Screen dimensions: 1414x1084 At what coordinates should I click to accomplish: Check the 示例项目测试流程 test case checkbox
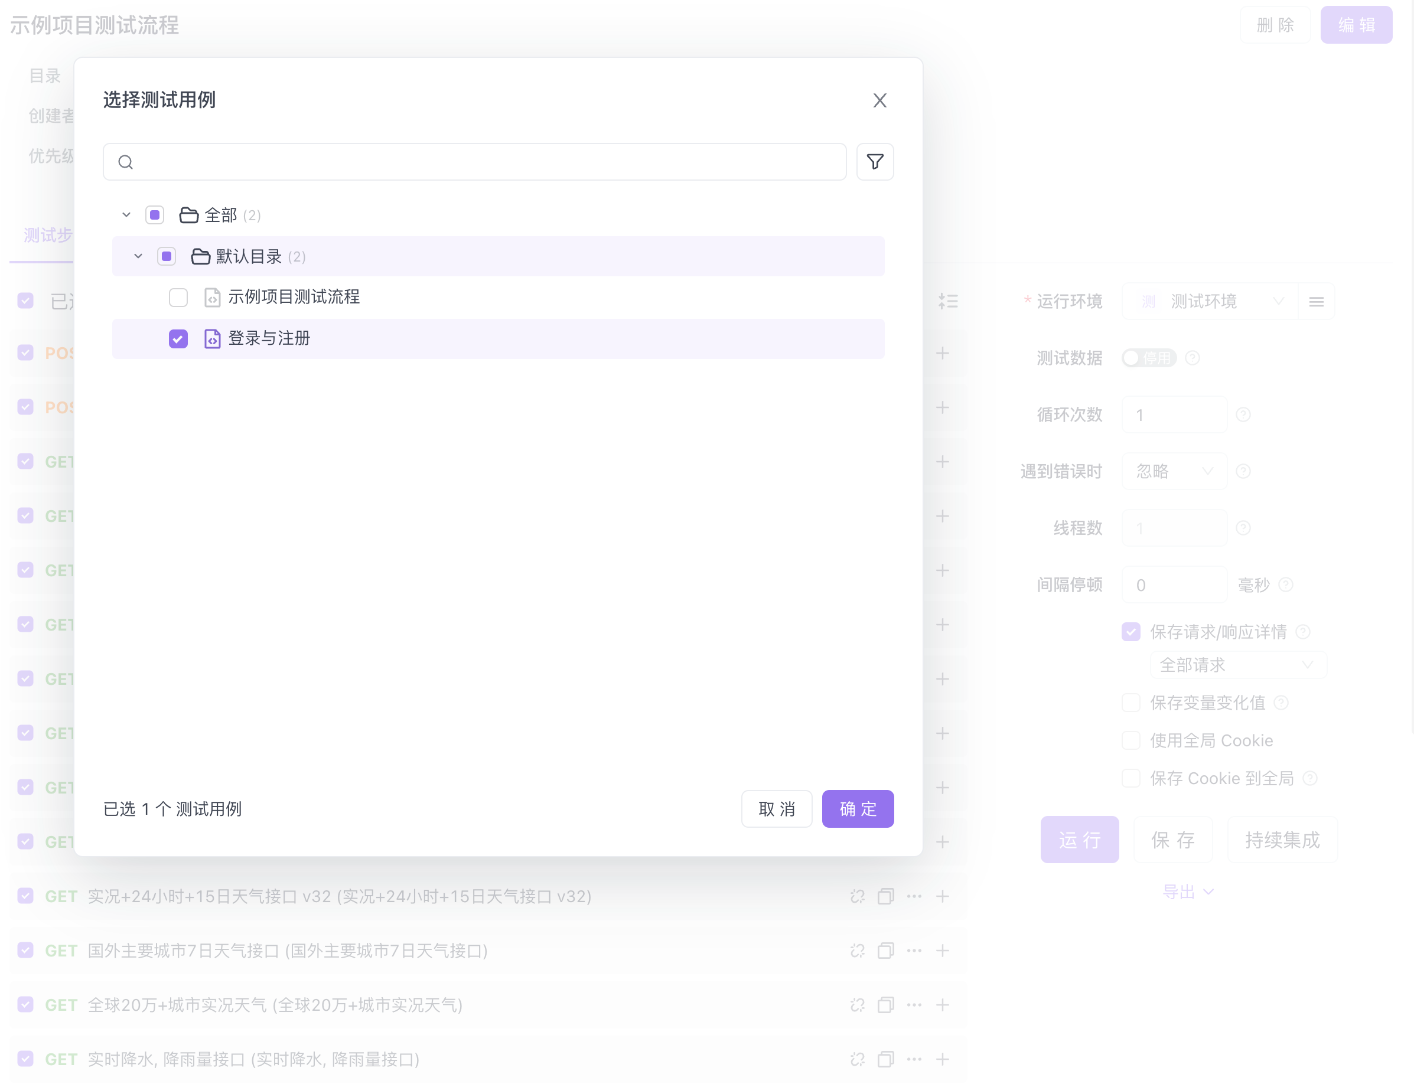click(178, 298)
